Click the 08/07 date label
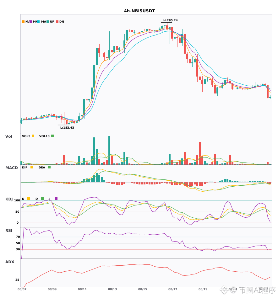Image resolution: width=278 pixels, height=298 pixels. [x=22, y=289]
